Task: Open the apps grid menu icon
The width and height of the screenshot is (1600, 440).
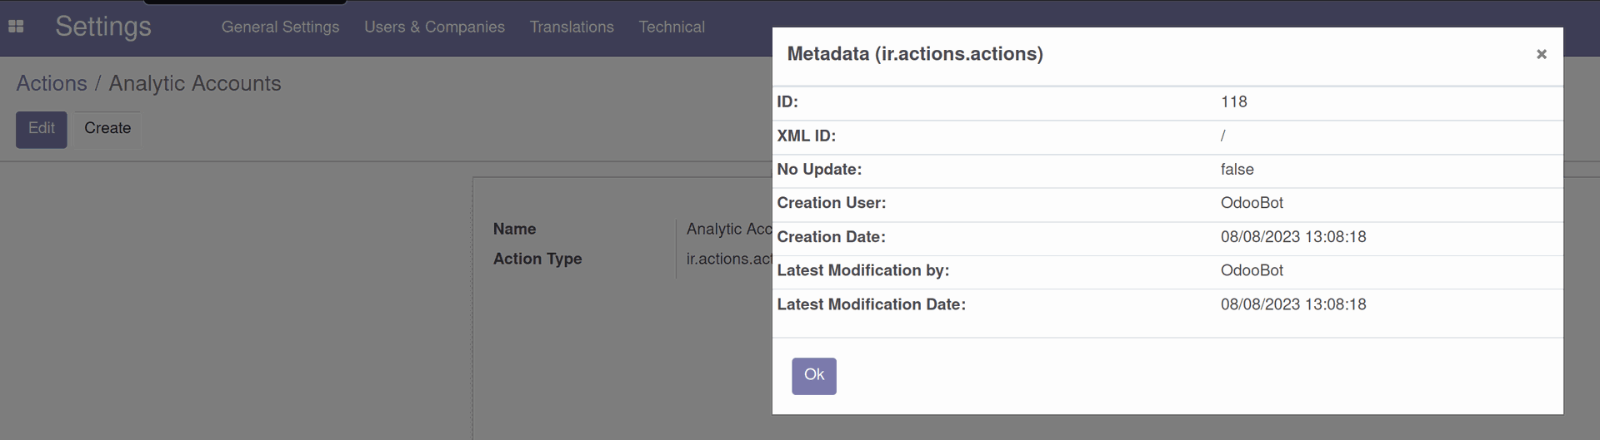Action: coord(16,27)
